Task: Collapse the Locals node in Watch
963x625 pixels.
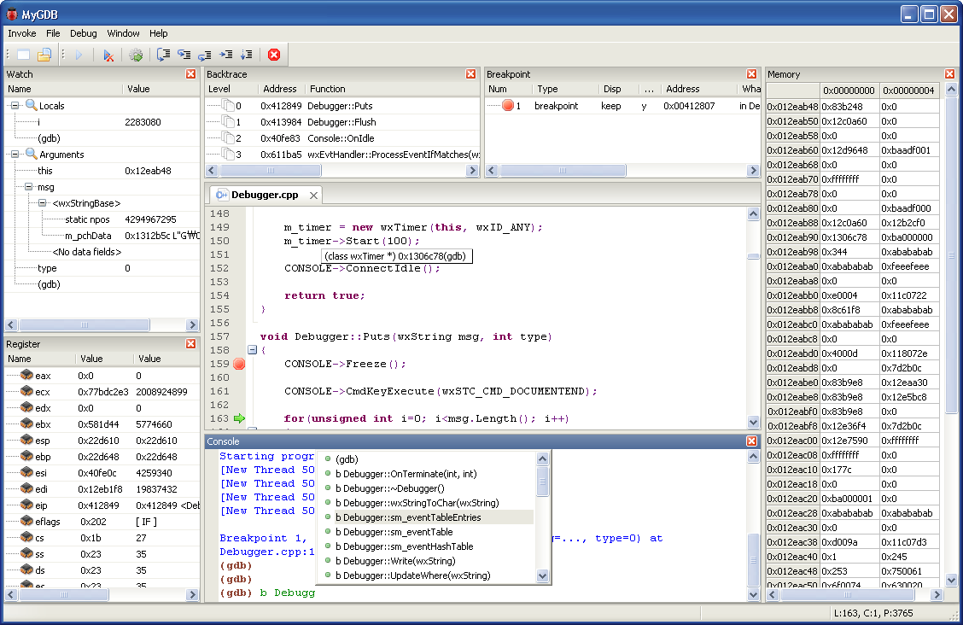Action: [15, 106]
